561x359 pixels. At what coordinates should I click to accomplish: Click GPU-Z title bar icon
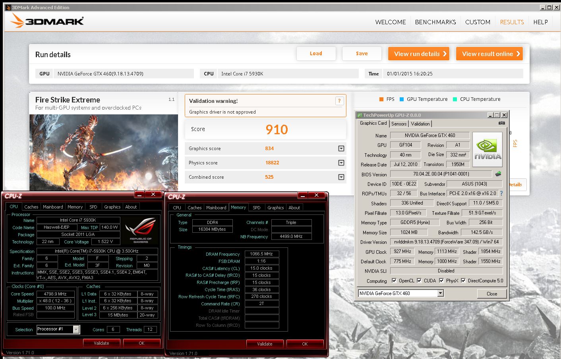[360, 115]
